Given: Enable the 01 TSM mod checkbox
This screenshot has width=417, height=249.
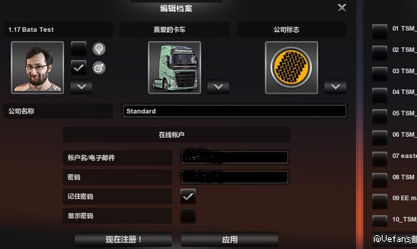Looking at the screenshot, I should [x=380, y=32].
